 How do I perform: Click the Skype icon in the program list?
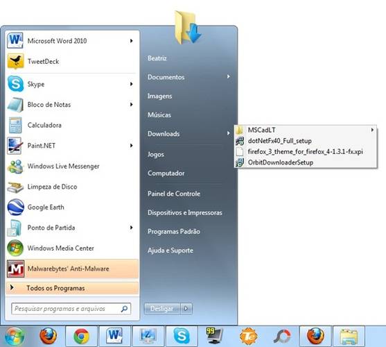click(15, 84)
